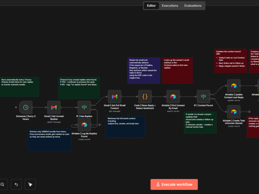259x194 pixels.
Task: Click the undo arrow button
Action: click(16, 184)
